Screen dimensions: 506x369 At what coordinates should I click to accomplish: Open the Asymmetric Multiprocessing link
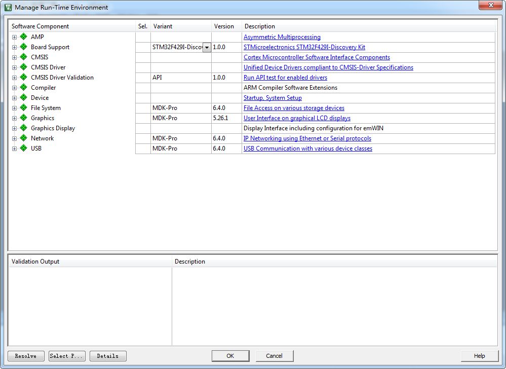tap(282, 37)
